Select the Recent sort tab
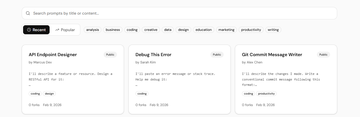This screenshot has height=117, width=360. click(x=36, y=30)
